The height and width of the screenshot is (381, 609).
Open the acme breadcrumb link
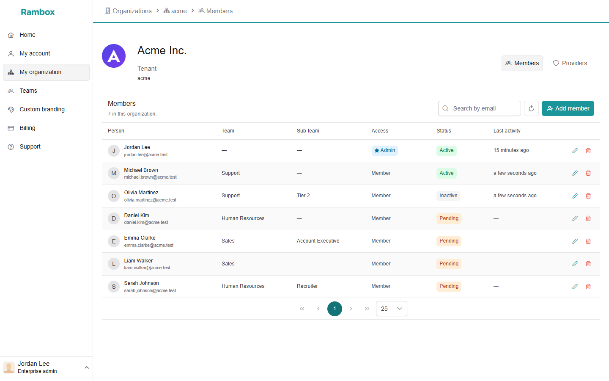(175, 11)
